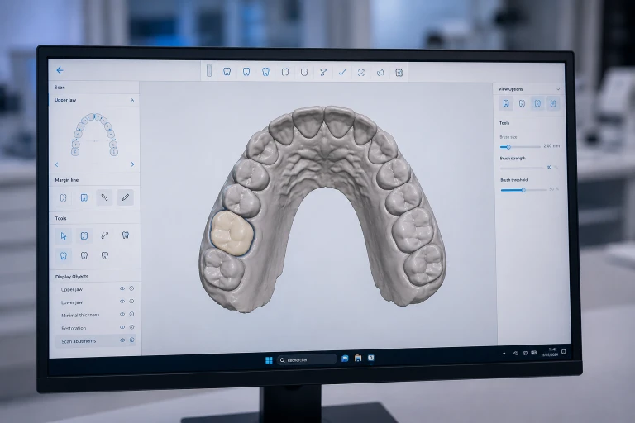Open Lower jaw circular options icon
The image size is (635, 423).
pos(131,302)
